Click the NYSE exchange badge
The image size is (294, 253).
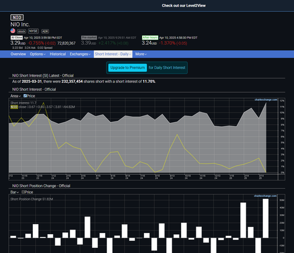34,31
